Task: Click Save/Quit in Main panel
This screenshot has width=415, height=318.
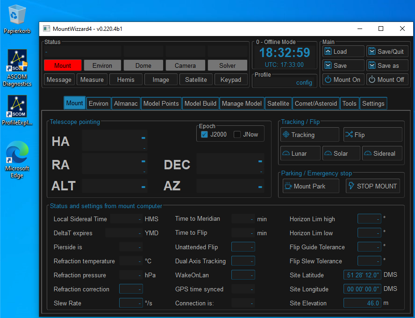Action: pyautogui.click(x=387, y=51)
